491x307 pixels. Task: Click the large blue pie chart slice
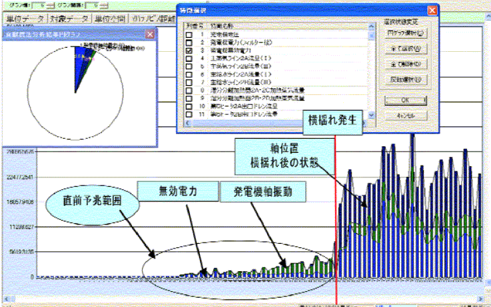[80, 64]
